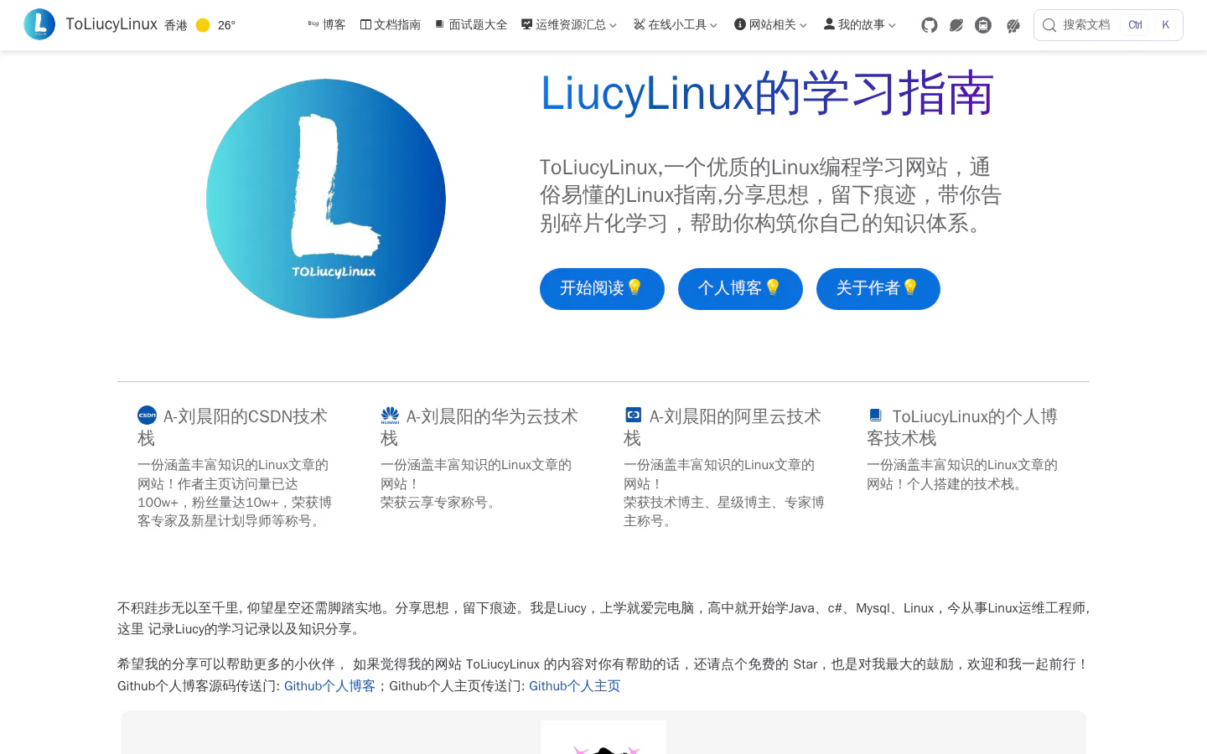Click the 开始阅读 button

pos(602,289)
